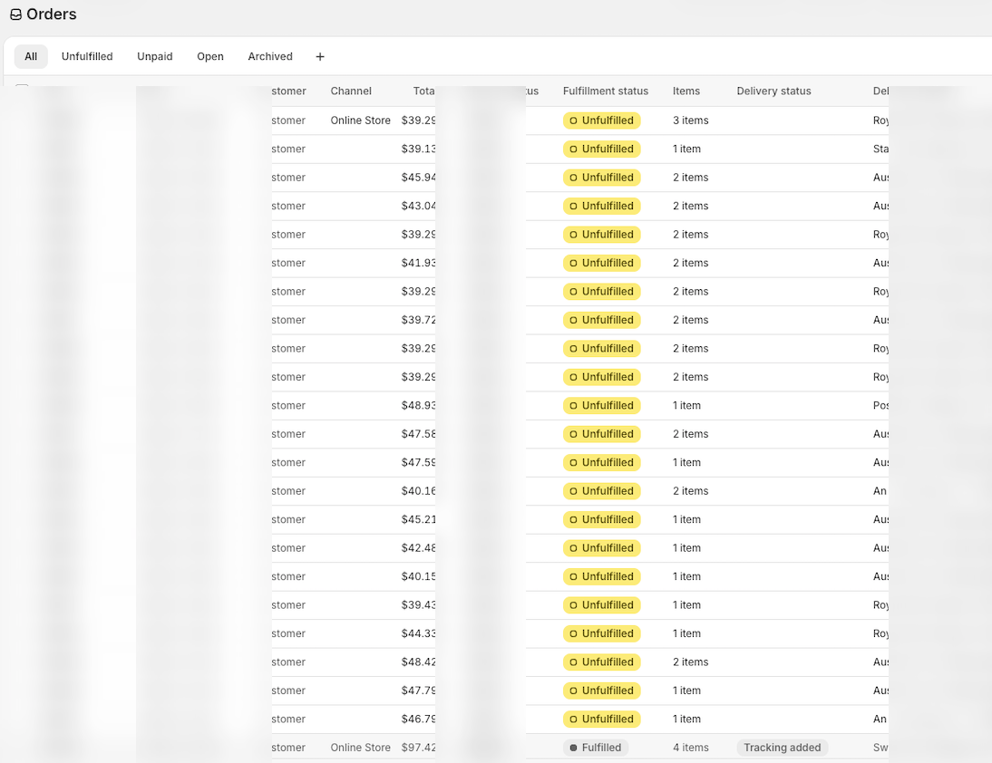Click the Online Store channel link
The image size is (992, 763).
click(x=360, y=120)
